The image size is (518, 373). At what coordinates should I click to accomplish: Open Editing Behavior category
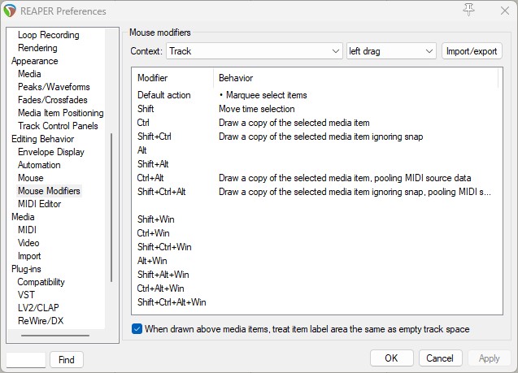click(42, 139)
